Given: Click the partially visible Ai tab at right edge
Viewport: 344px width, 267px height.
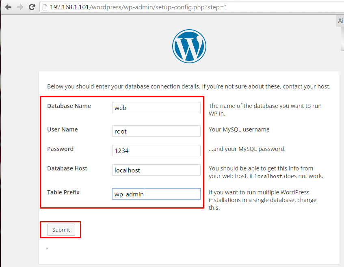Looking at the screenshot, I should [x=340, y=21].
